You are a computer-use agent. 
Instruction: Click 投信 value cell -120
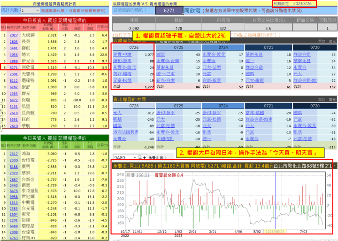pos(178,28)
